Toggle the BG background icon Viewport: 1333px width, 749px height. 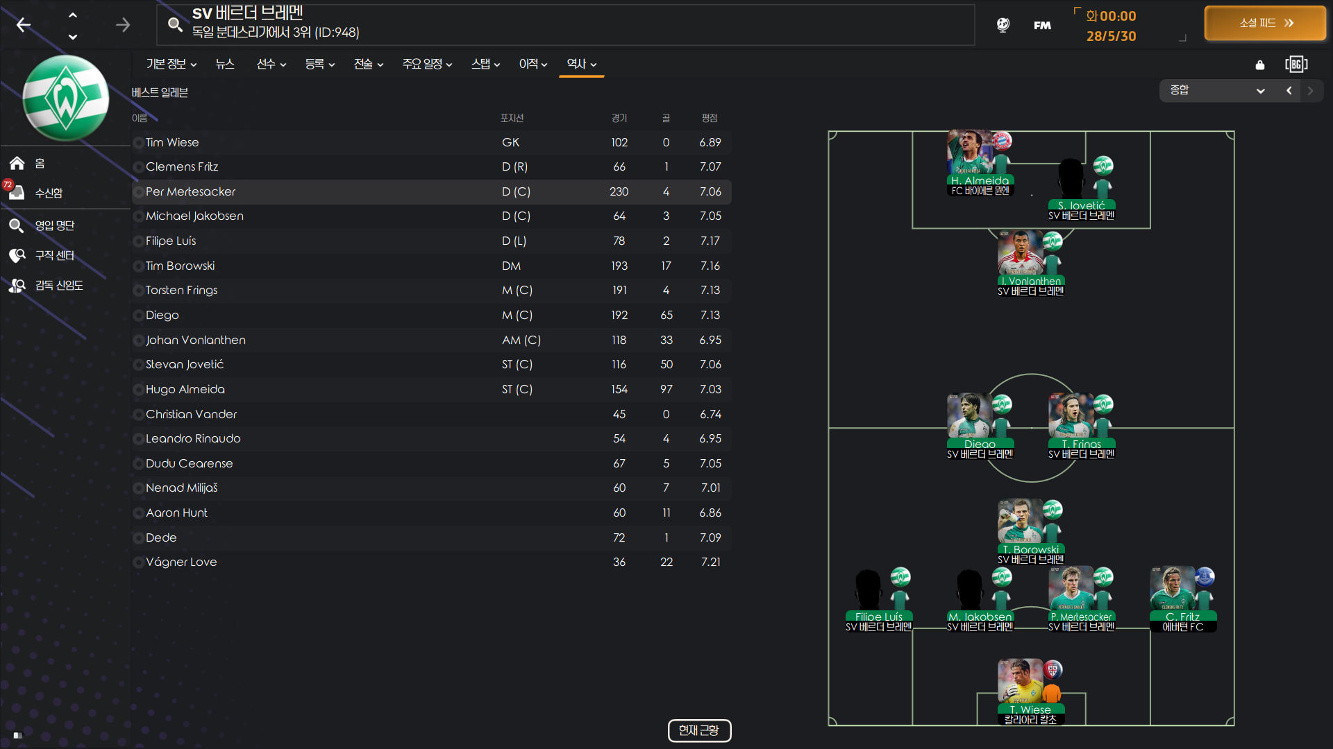[x=1296, y=64]
